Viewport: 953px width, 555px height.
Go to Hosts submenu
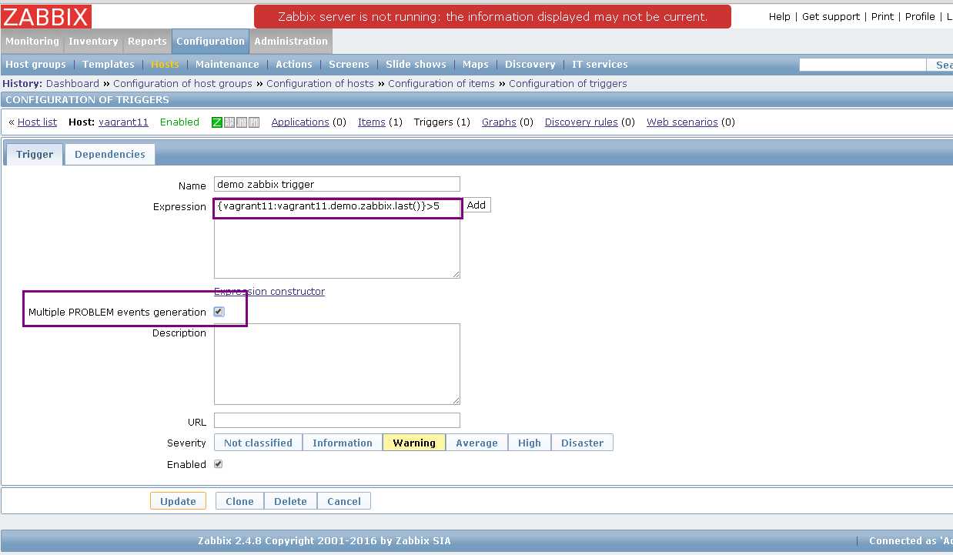click(x=165, y=65)
